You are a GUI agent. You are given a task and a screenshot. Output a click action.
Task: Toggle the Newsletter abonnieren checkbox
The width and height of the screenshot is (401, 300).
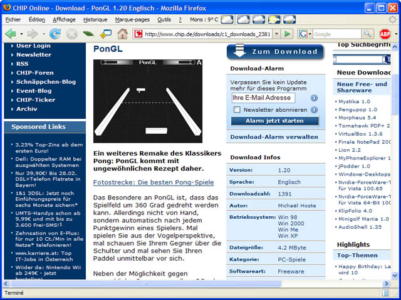pyautogui.click(x=237, y=110)
